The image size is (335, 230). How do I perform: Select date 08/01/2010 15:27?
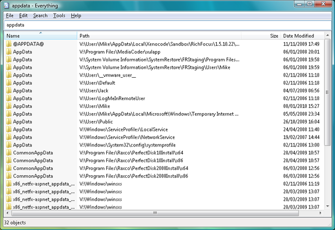(x=301, y=106)
